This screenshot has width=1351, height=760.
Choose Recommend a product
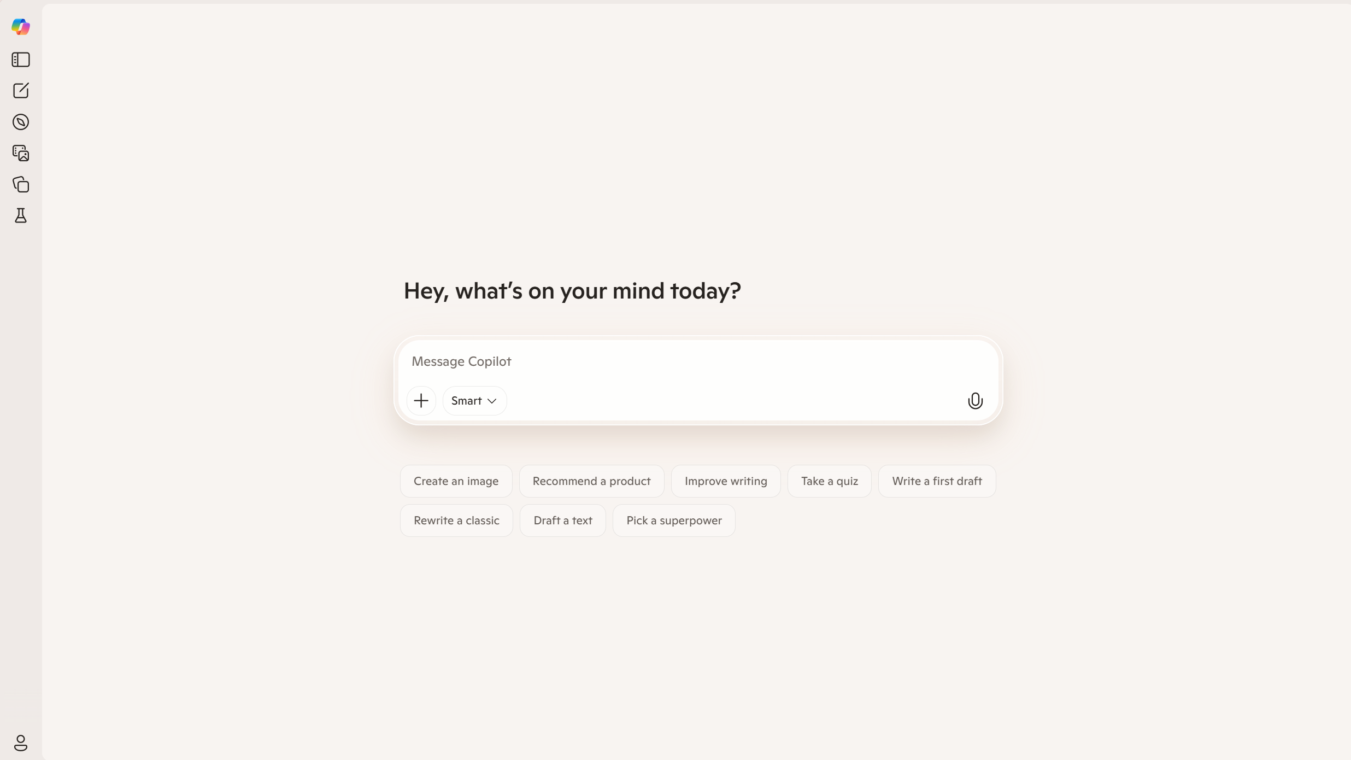(x=591, y=481)
